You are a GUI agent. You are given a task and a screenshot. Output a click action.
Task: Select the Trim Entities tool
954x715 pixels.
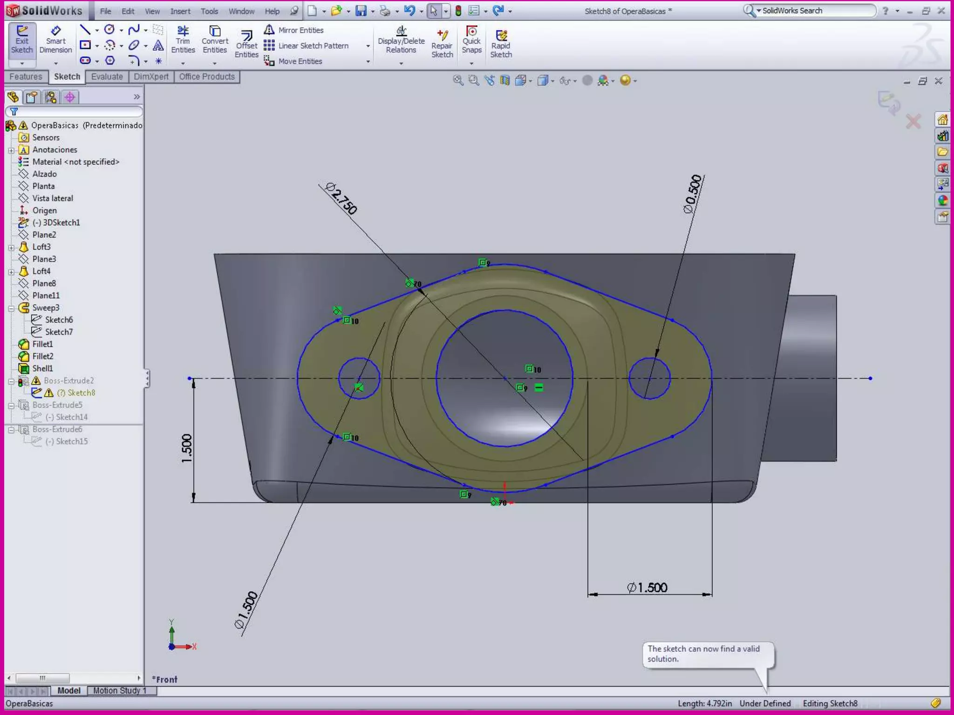tap(183, 40)
